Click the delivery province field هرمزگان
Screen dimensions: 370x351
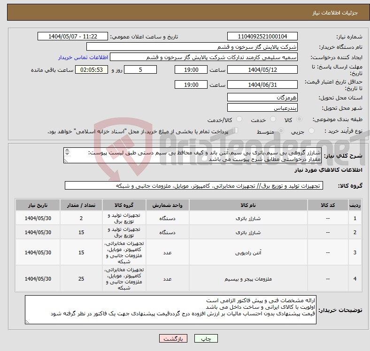pyautogui.click(x=262, y=97)
